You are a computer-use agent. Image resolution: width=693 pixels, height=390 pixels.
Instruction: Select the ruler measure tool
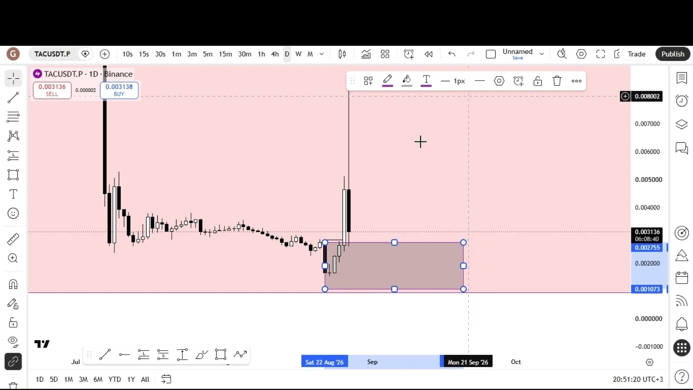click(x=13, y=239)
